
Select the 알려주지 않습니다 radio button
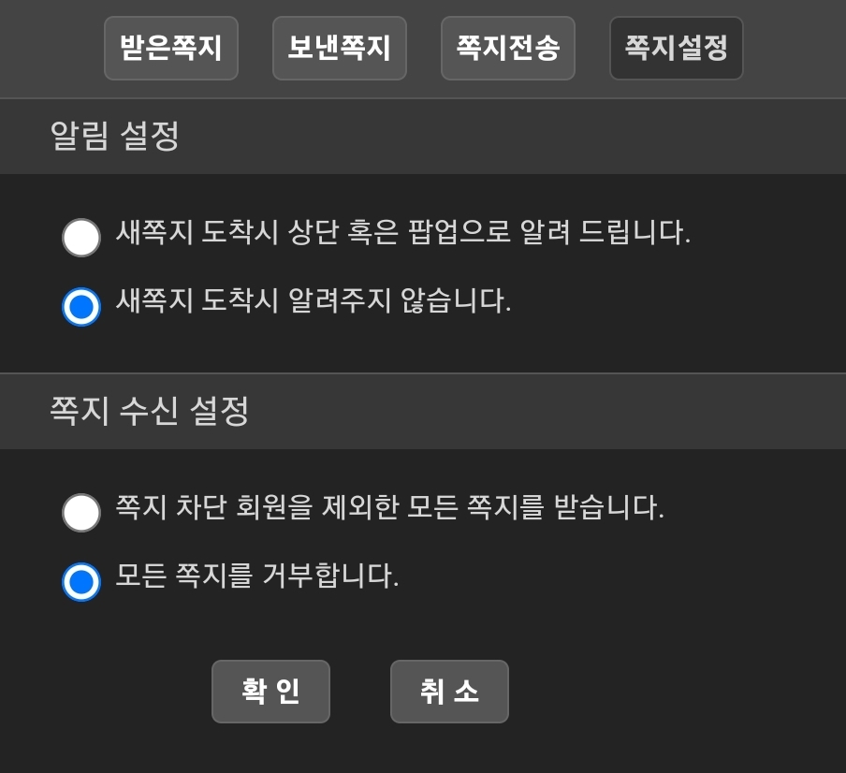[81, 307]
